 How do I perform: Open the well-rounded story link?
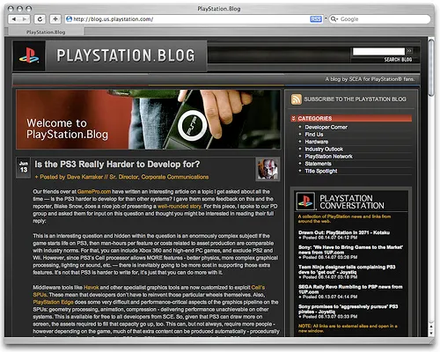(180, 206)
